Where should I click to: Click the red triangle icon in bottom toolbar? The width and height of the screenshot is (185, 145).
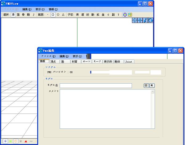[26, 141]
